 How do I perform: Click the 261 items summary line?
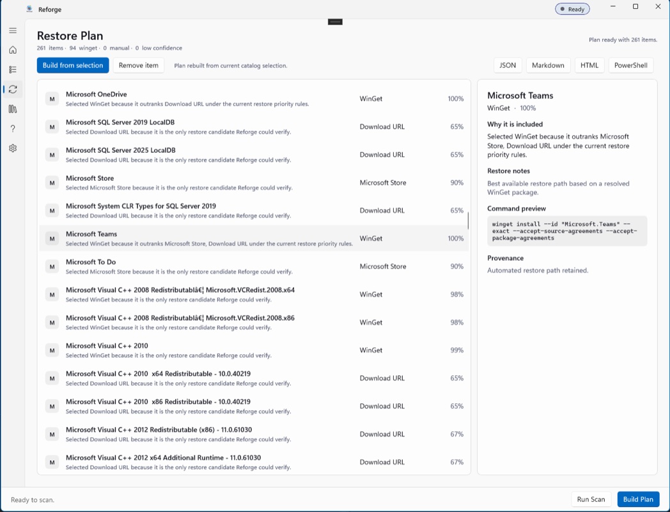(109, 48)
